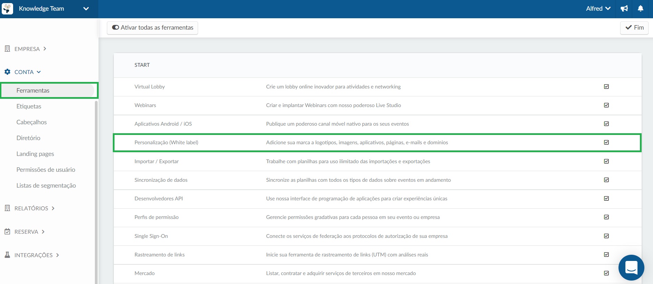Uncheck the Aplicativos Android / iOS checkbox

pos(606,124)
